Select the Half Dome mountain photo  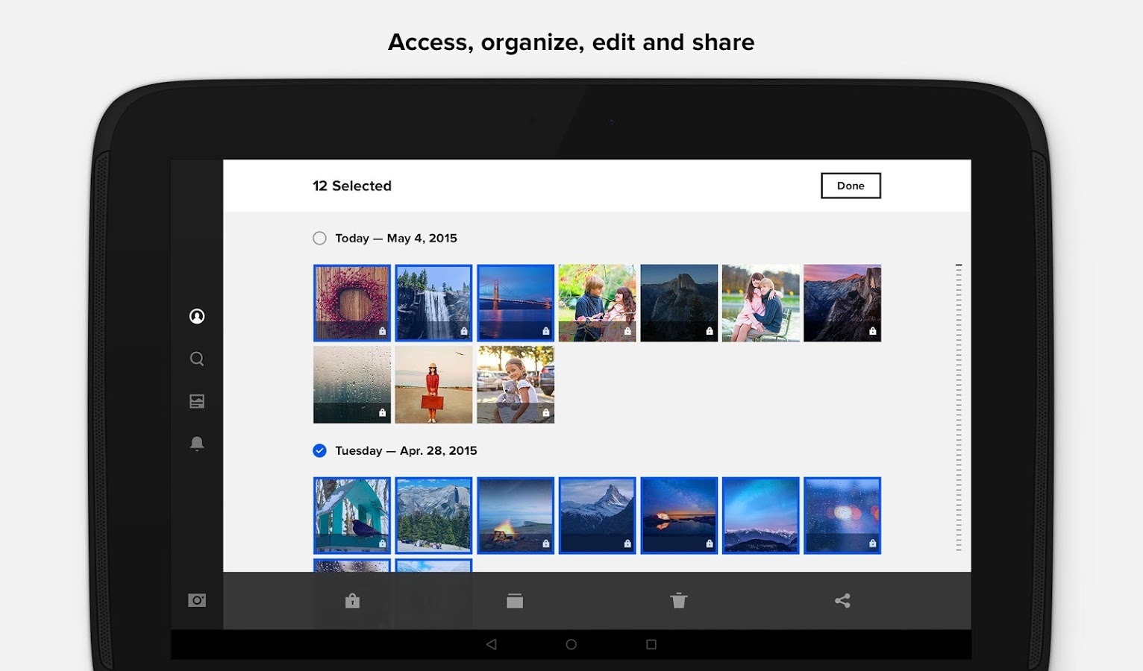coord(678,303)
